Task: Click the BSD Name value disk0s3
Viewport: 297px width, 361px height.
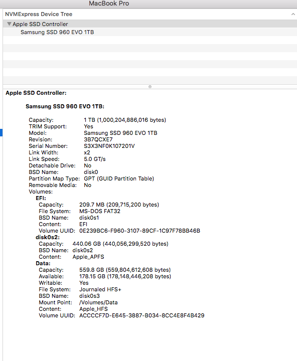Action: pos(90,296)
